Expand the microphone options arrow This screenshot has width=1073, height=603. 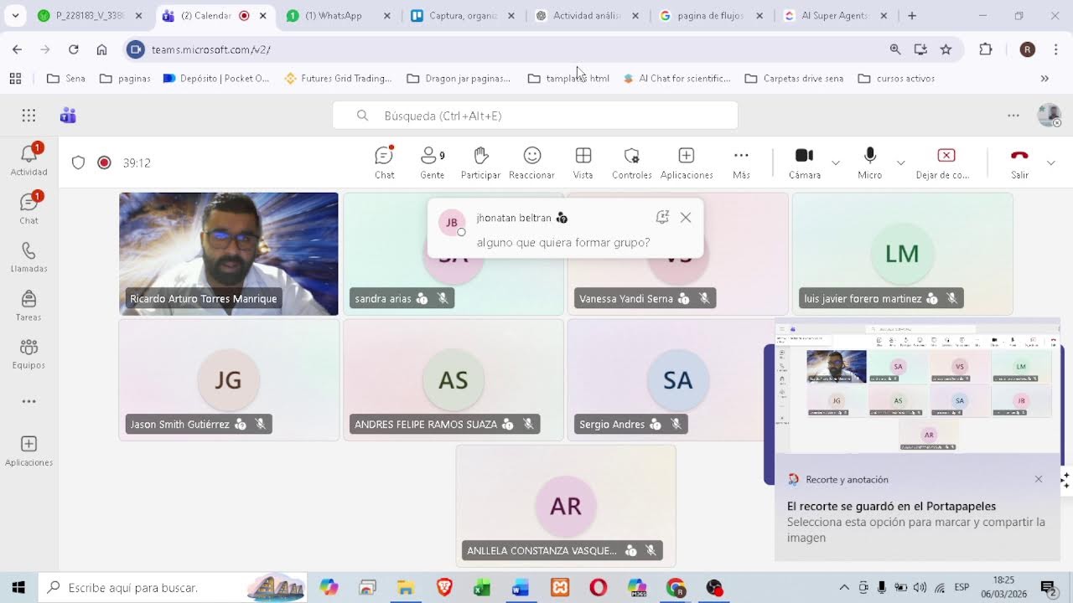point(900,162)
